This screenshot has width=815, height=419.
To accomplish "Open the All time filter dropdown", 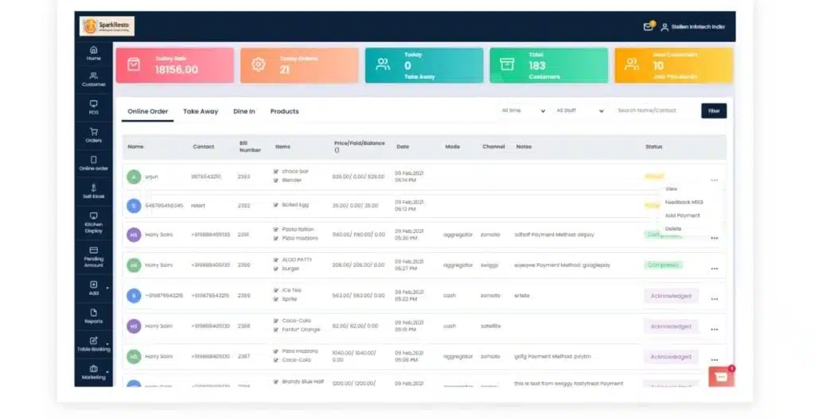I will 523,111.
